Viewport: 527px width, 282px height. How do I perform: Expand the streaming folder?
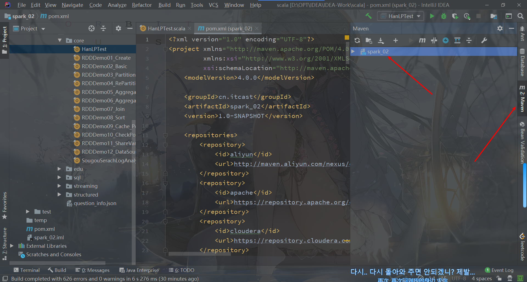tap(59, 186)
